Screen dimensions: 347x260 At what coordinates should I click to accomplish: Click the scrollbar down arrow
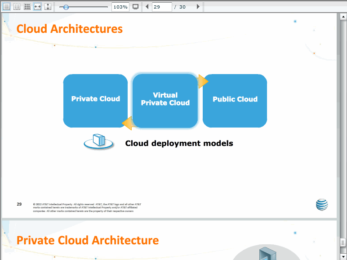point(343,256)
